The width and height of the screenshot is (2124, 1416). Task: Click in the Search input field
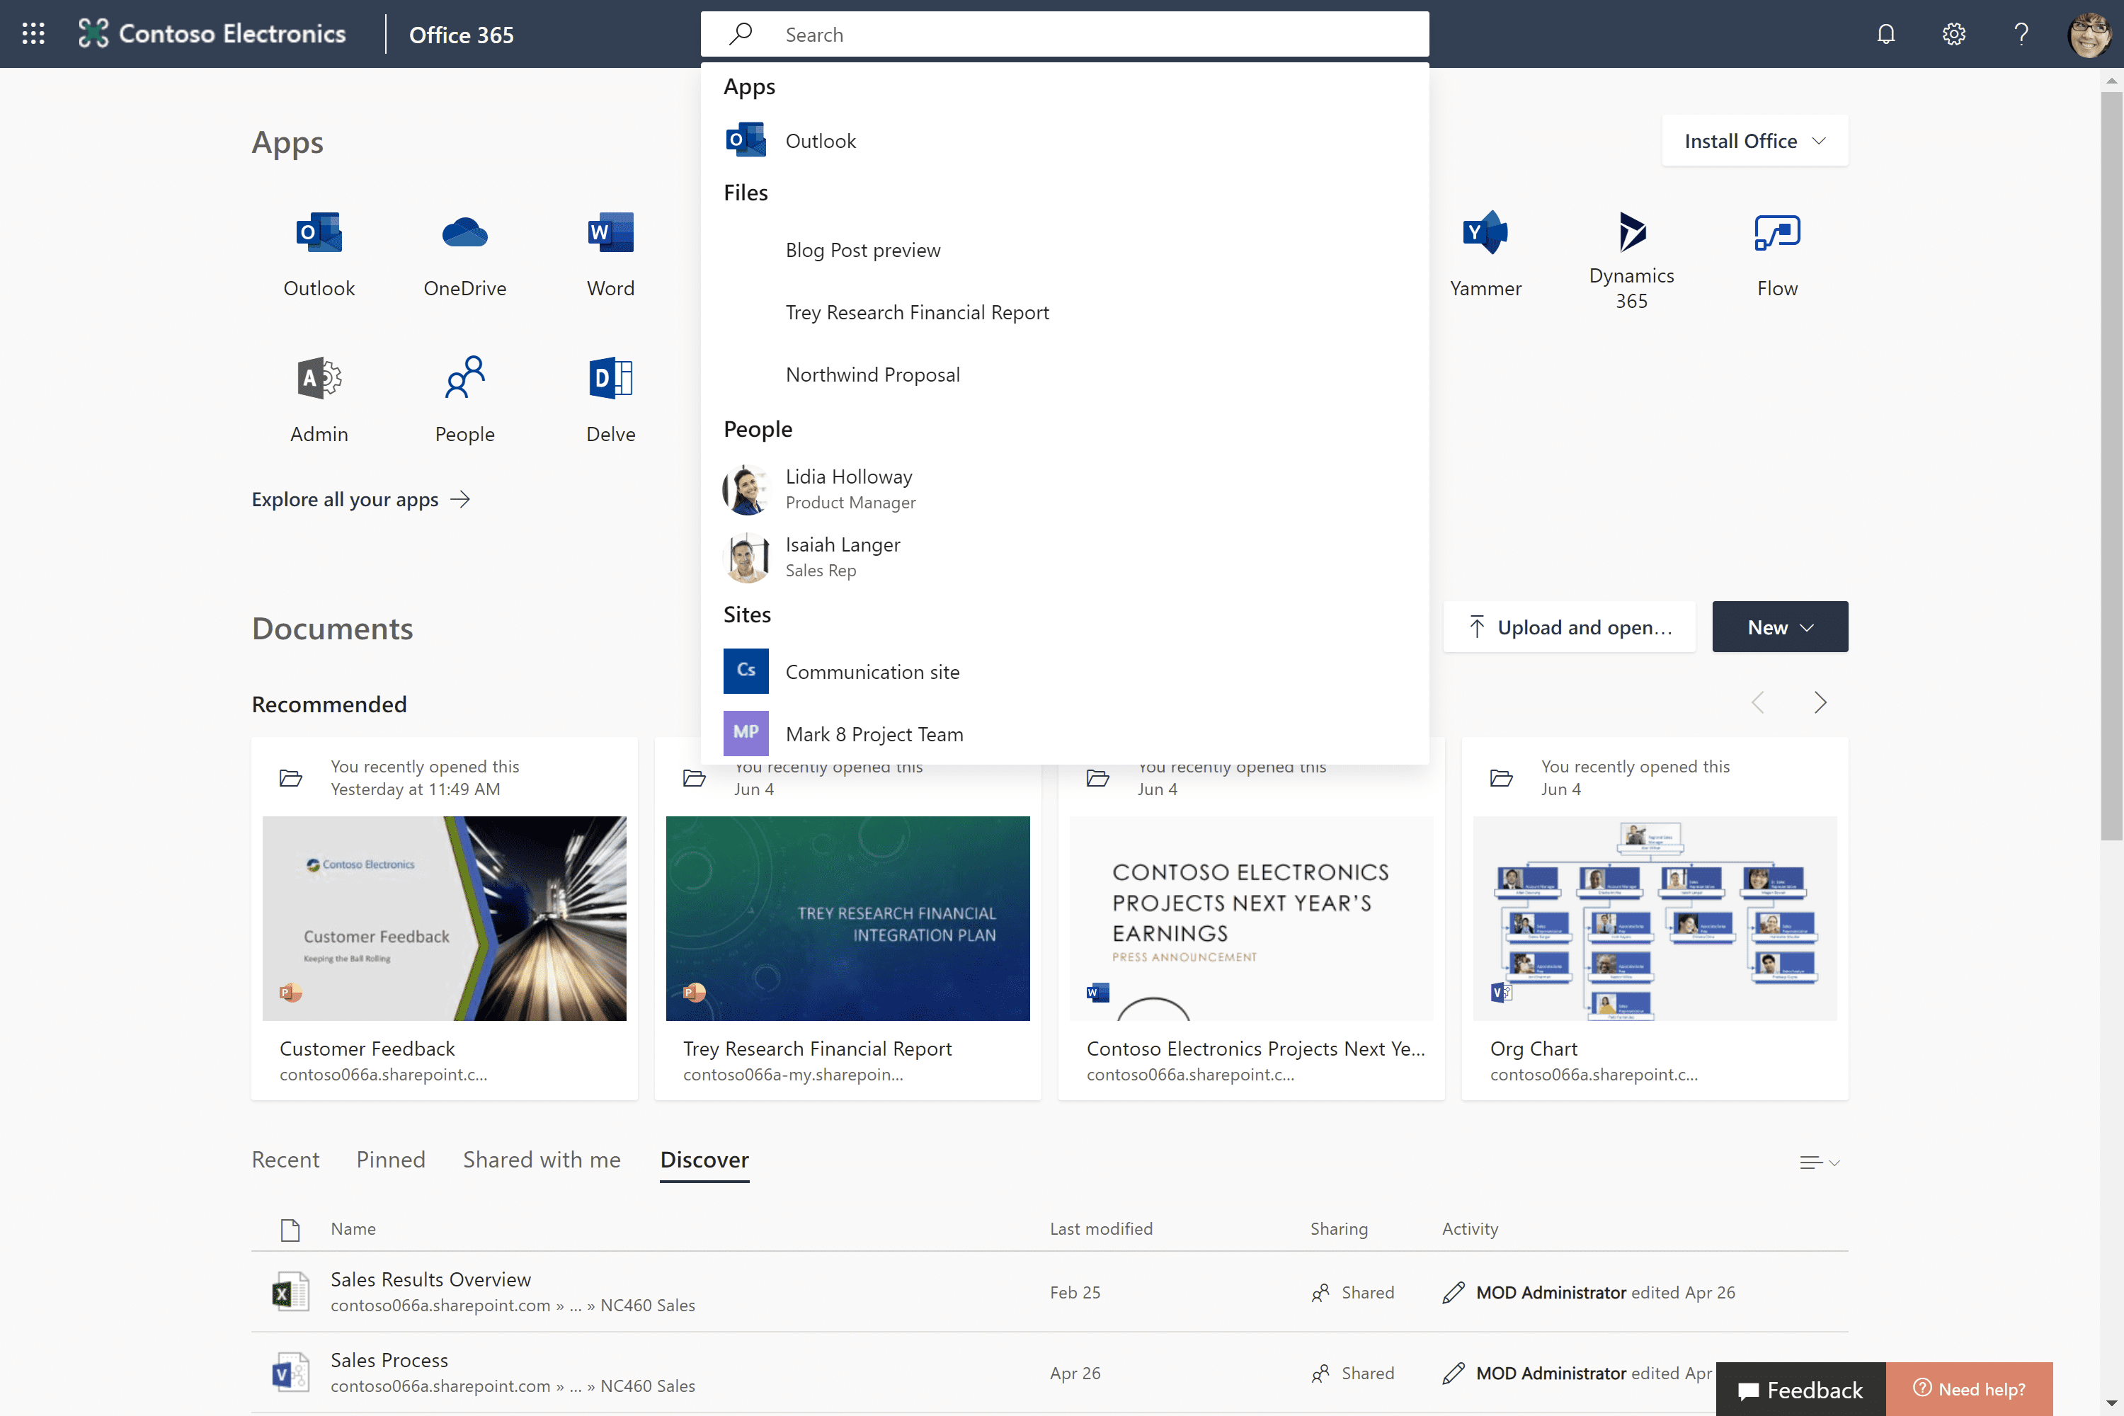point(1084,34)
